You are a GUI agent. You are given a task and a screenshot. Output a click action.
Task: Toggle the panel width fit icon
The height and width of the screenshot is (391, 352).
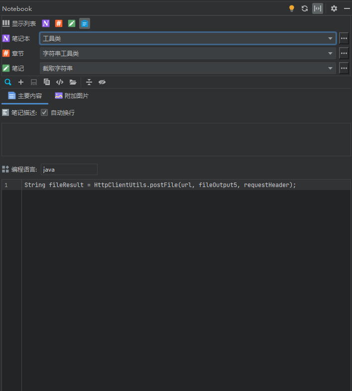click(x=318, y=8)
